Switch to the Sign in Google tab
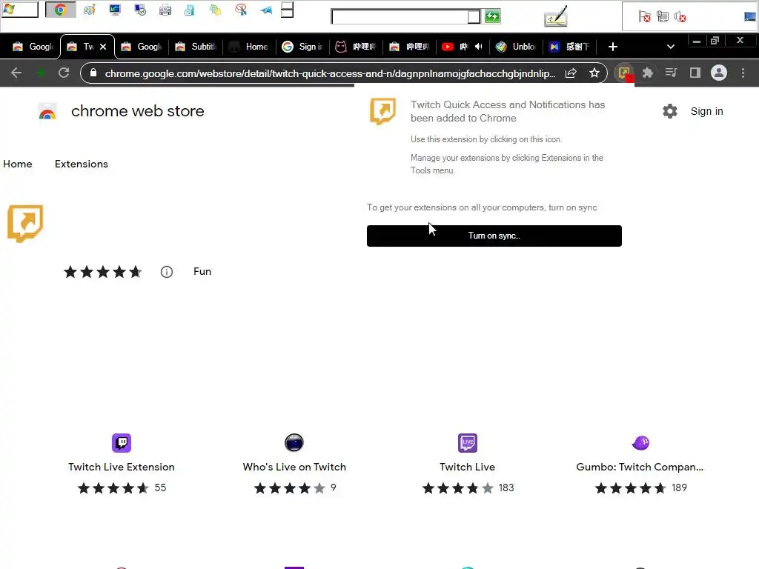This screenshot has height=569, width=759. point(303,47)
